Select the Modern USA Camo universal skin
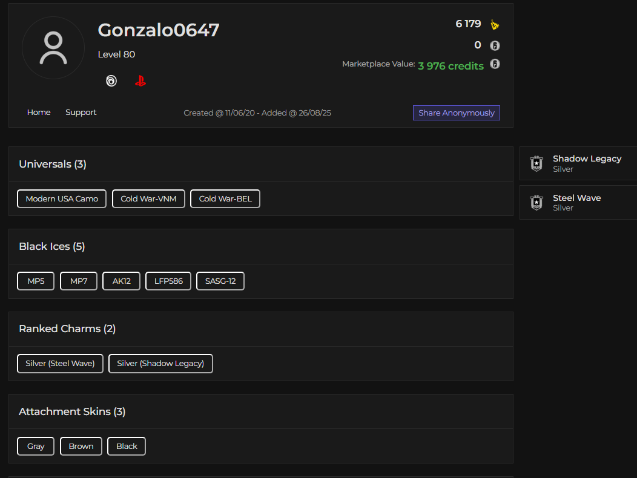The height and width of the screenshot is (478, 637). pos(62,199)
